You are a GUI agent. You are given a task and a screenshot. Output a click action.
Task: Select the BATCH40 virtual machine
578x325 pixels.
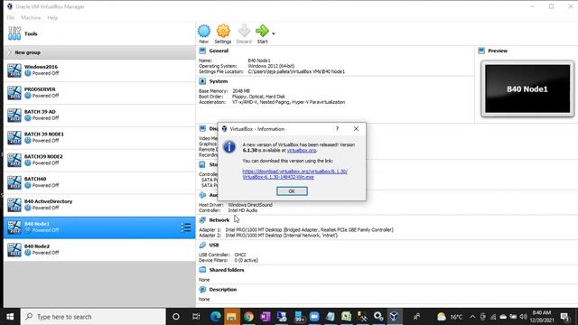(x=99, y=182)
